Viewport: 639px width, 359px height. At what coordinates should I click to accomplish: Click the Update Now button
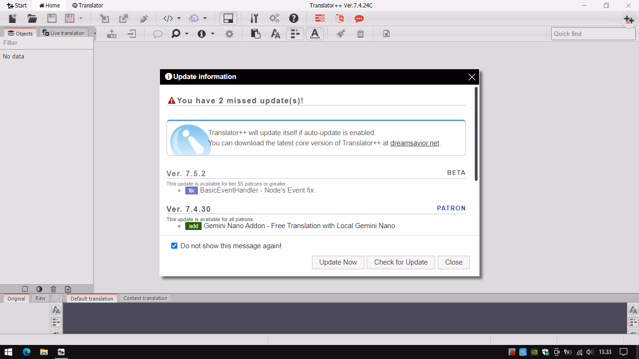338,262
